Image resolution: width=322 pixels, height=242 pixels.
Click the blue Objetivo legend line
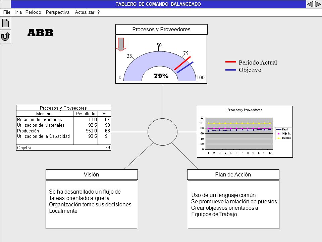pos(231,70)
